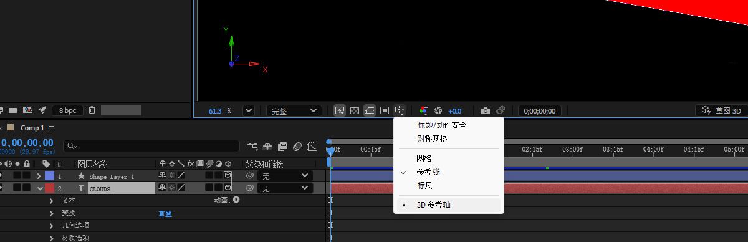Show the last snapshot icon
748x242 pixels.
coord(500,110)
